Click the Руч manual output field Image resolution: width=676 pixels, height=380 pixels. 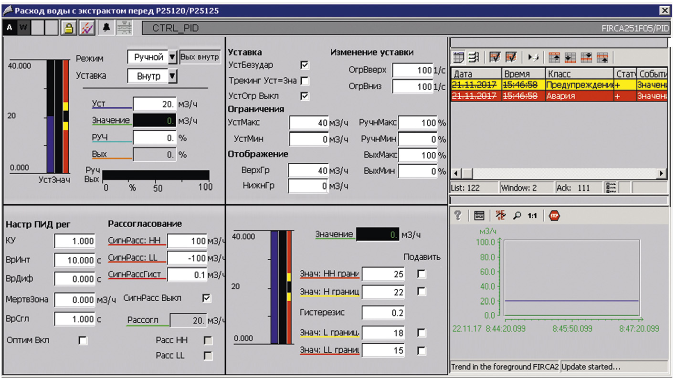tap(155, 138)
